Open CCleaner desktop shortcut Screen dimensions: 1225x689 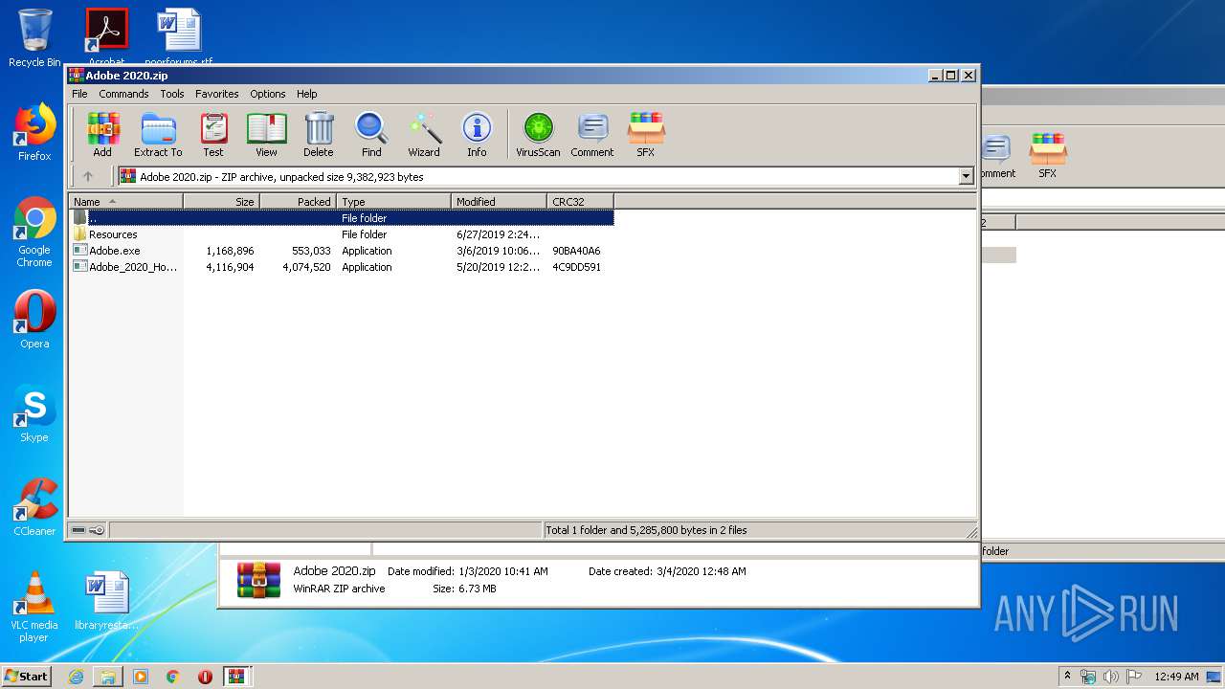[x=34, y=507]
